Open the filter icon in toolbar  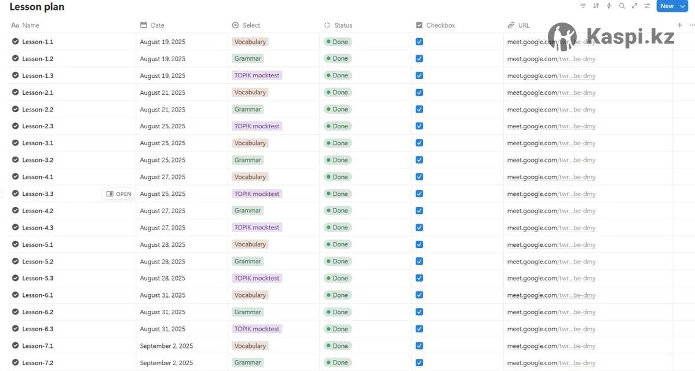[583, 6]
